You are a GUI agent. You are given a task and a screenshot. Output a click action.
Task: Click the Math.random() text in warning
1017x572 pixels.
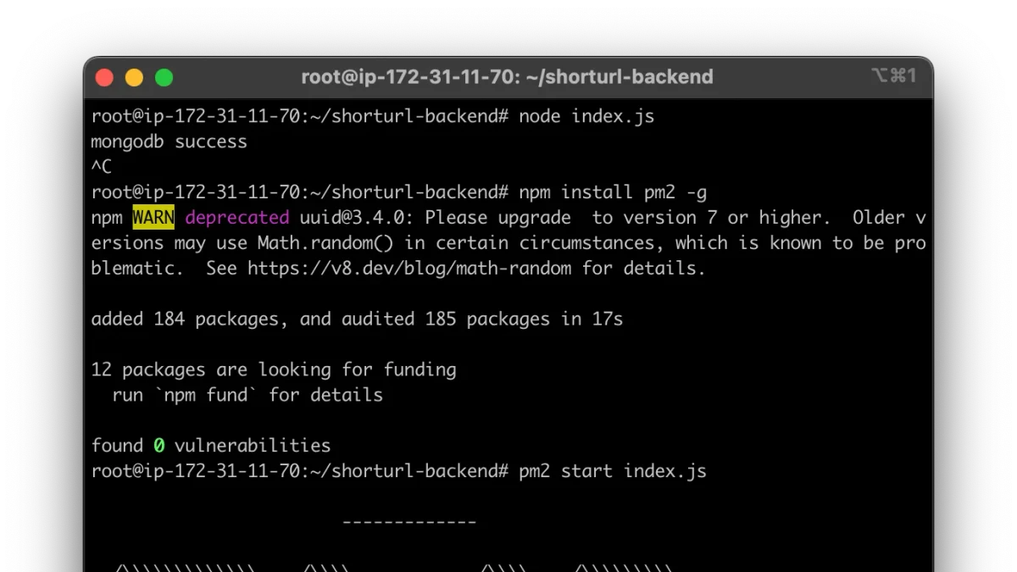(326, 243)
